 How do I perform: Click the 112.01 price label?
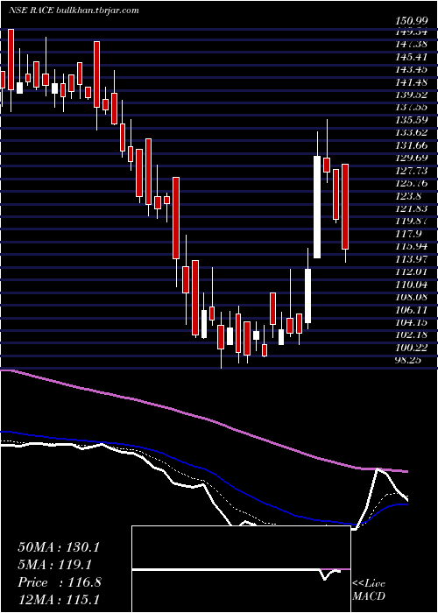click(413, 271)
